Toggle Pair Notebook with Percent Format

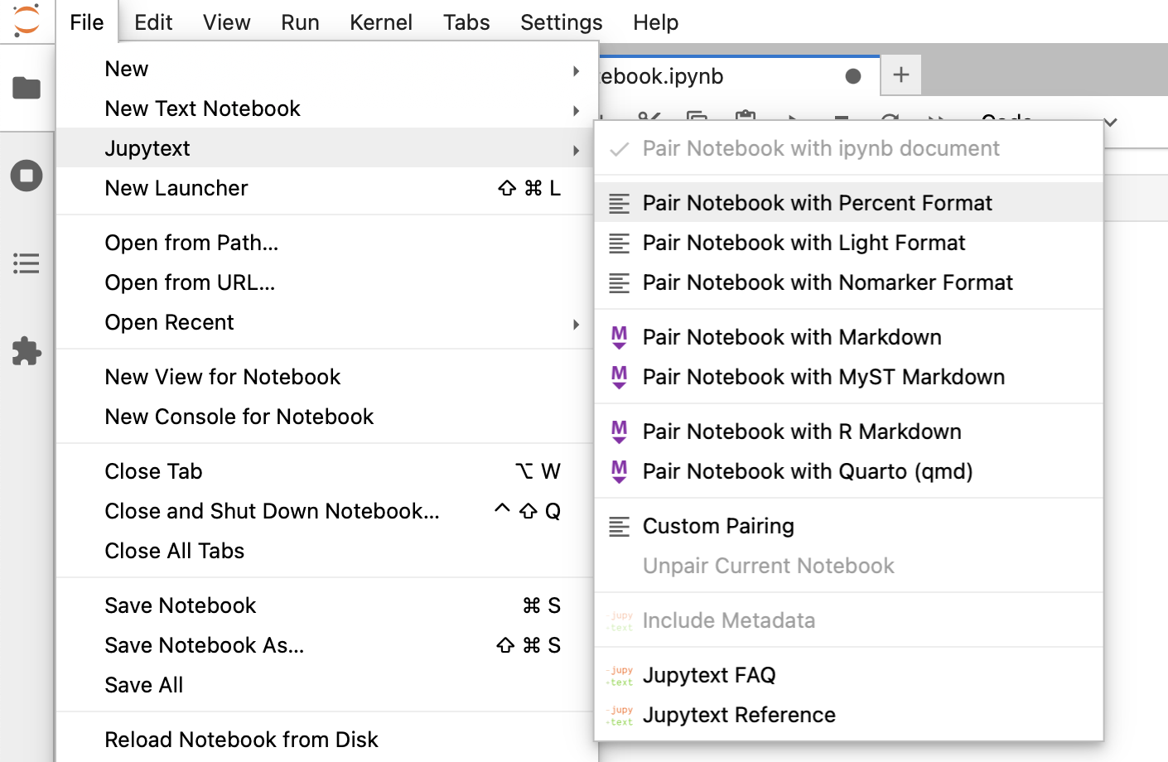pyautogui.click(x=817, y=203)
